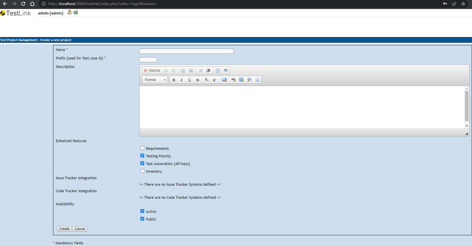Insert an image into the description
Viewport: 472px width, 246px height.
coord(241,80)
